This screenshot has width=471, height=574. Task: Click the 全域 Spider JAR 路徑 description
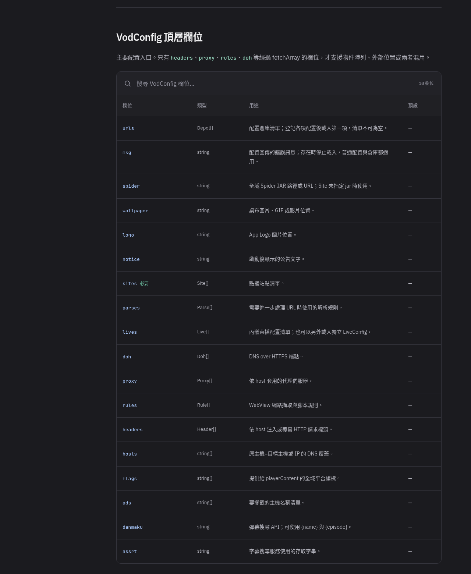(310, 186)
